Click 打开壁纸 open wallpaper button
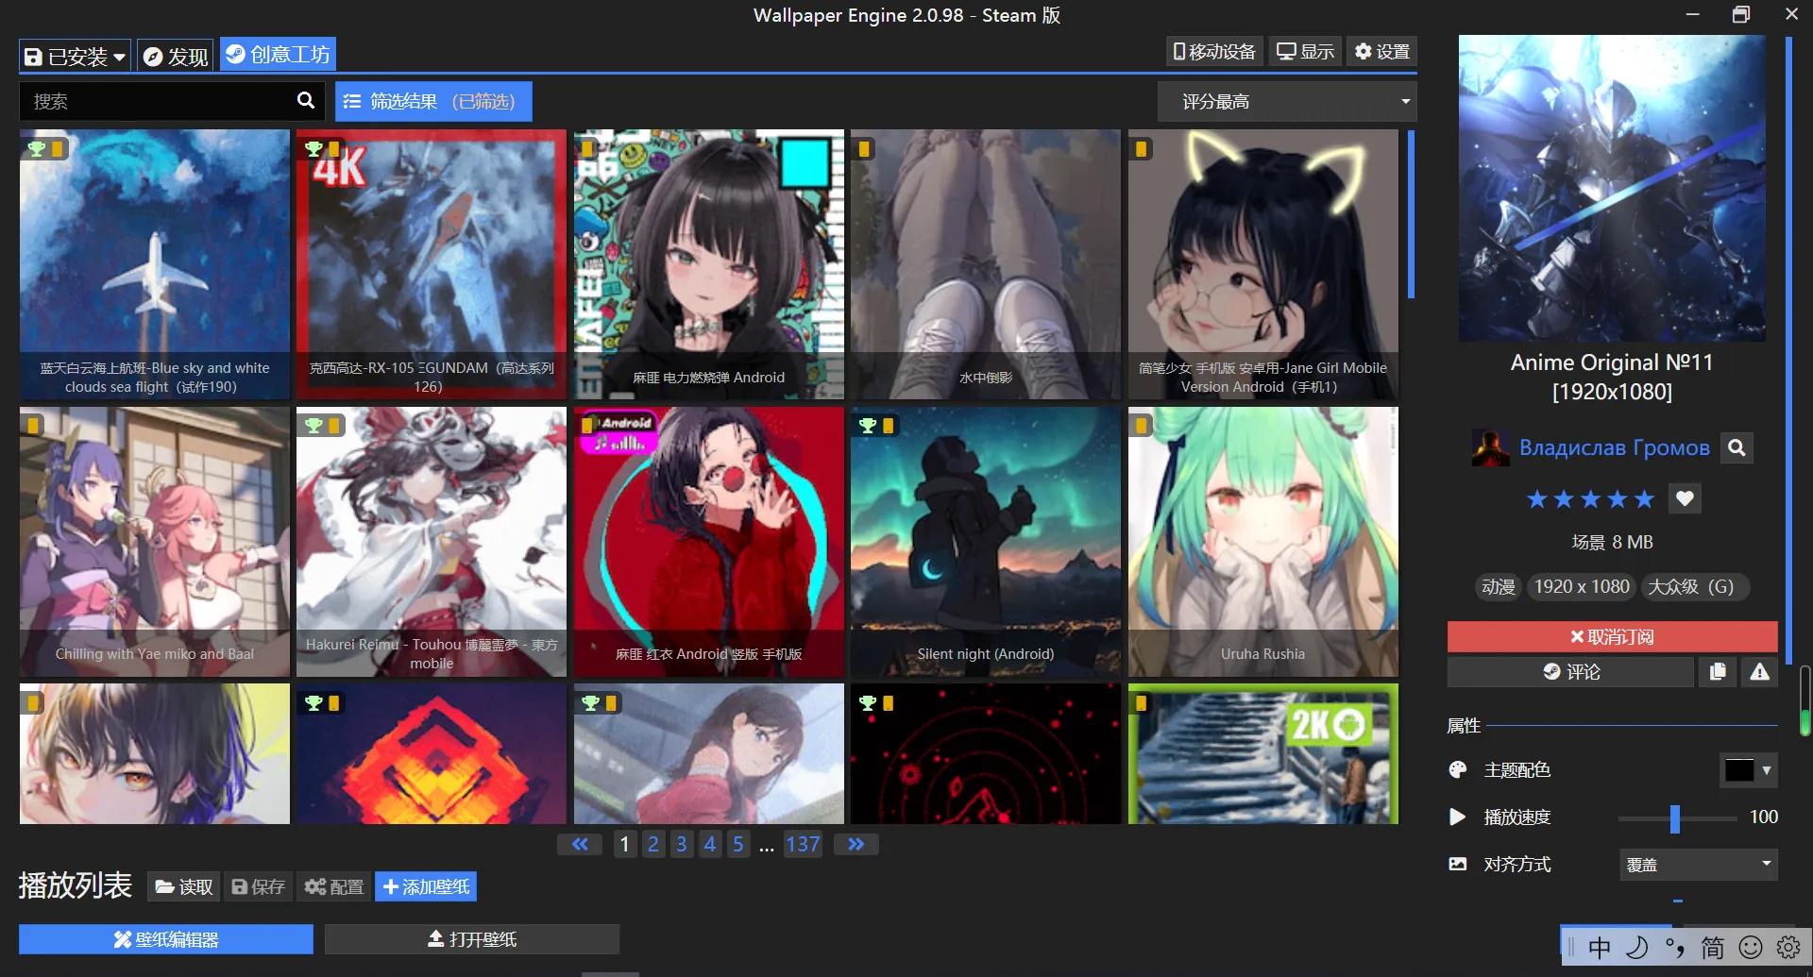Image resolution: width=1813 pixels, height=977 pixels. [x=472, y=939]
